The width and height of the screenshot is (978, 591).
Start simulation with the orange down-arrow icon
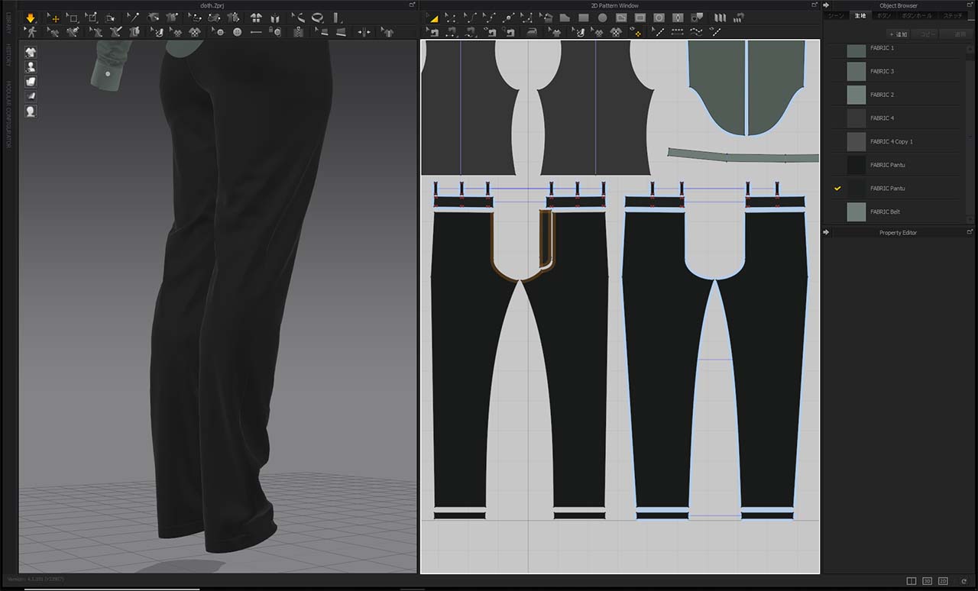[31, 18]
